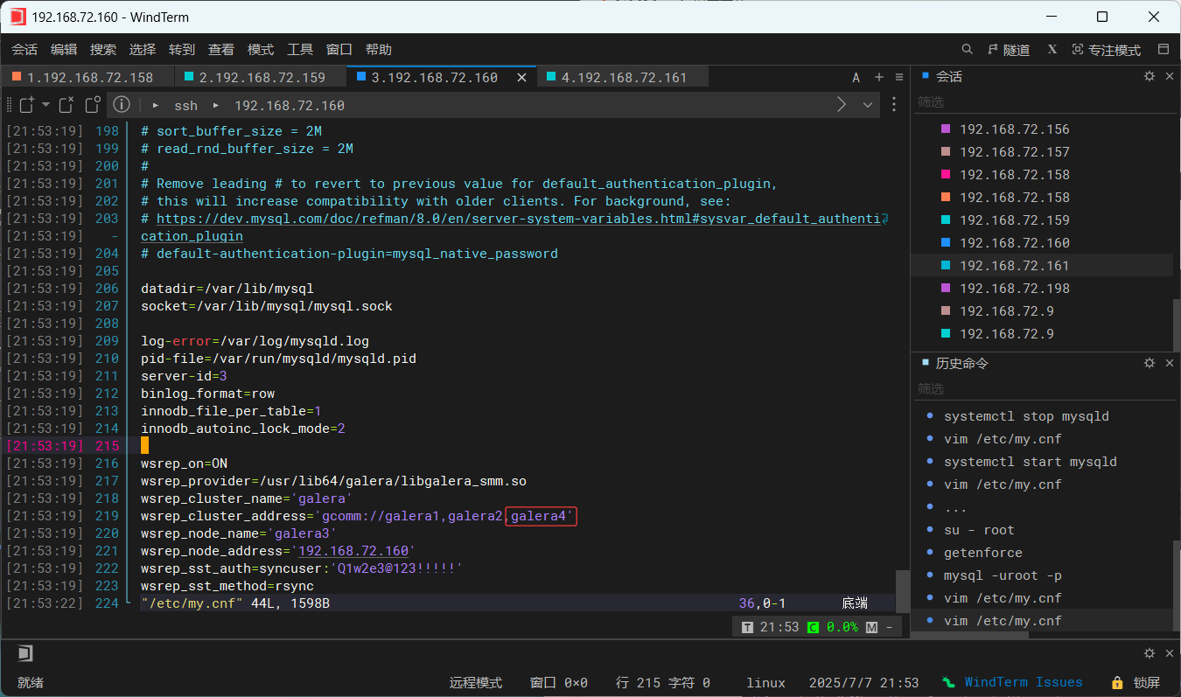The width and height of the screenshot is (1181, 697).
Task: Open the 会话 panel settings gear
Action: (x=1149, y=76)
